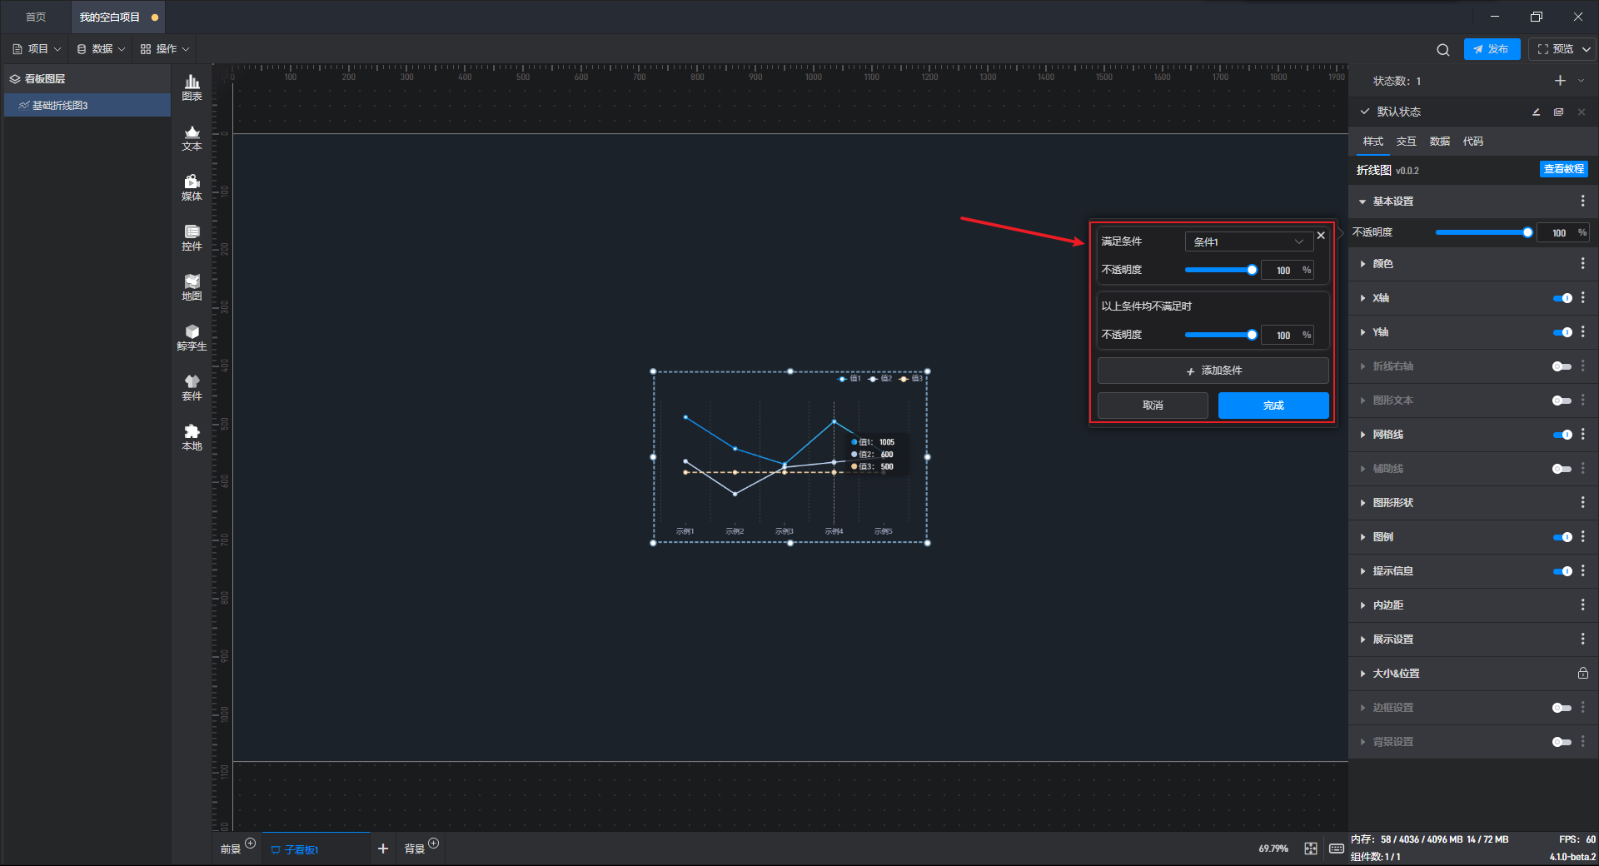Screen dimensions: 1599x866
Task: Open the 地图 (map) component category
Action: click(x=192, y=287)
